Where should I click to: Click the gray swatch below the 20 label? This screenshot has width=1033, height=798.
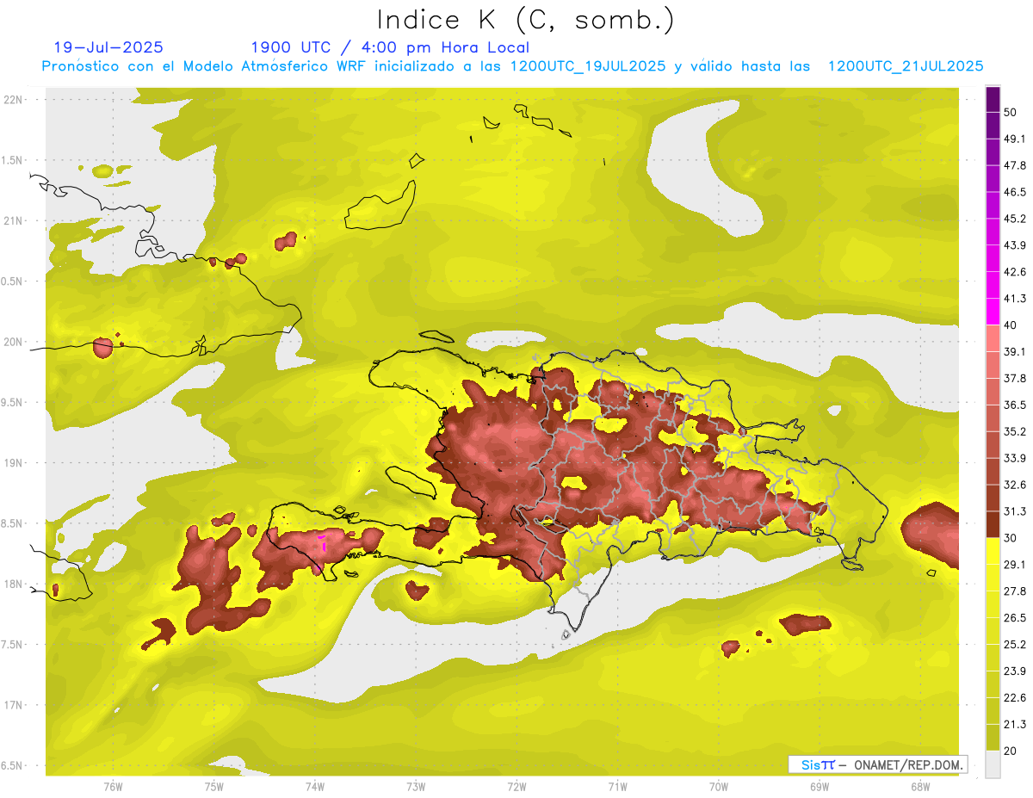(993, 764)
